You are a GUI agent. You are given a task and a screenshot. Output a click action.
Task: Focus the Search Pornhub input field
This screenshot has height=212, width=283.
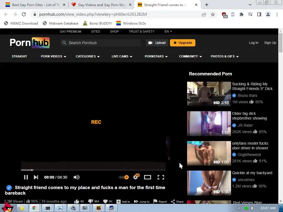101,43
